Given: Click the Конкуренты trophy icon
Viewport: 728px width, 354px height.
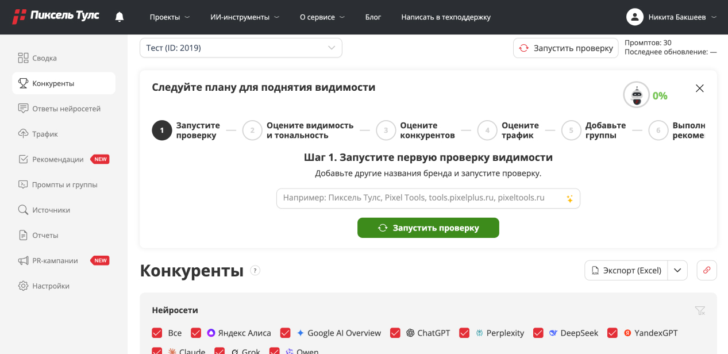Looking at the screenshot, I should (x=23, y=83).
